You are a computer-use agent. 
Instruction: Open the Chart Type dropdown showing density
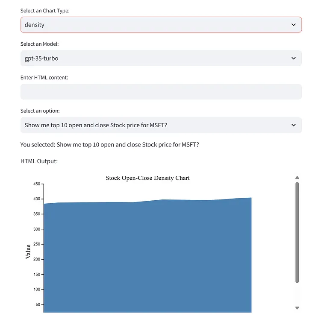coord(161,25)
